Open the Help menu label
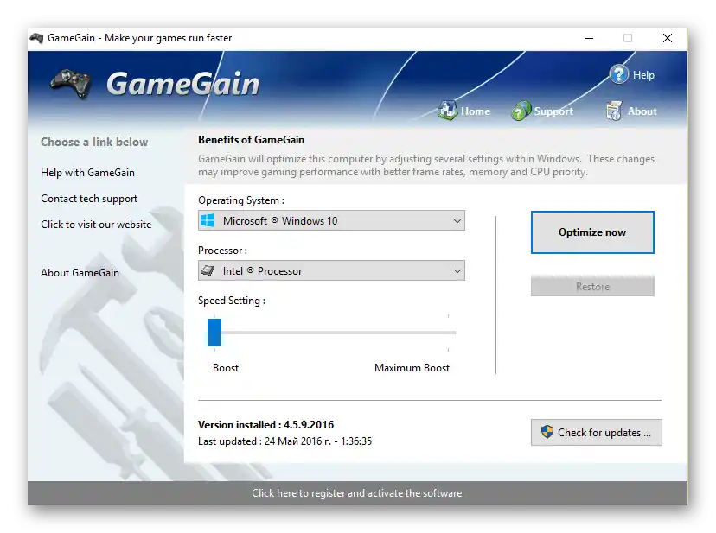716x533 pixels. tap(643, 75)
